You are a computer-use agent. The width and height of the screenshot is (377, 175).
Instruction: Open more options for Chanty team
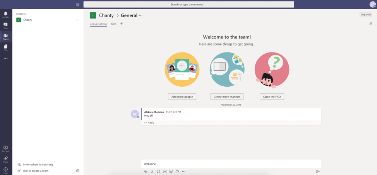[78, 20]
